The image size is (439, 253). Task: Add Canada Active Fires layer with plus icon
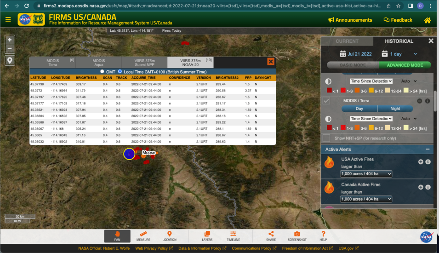(x=421, y=187)
